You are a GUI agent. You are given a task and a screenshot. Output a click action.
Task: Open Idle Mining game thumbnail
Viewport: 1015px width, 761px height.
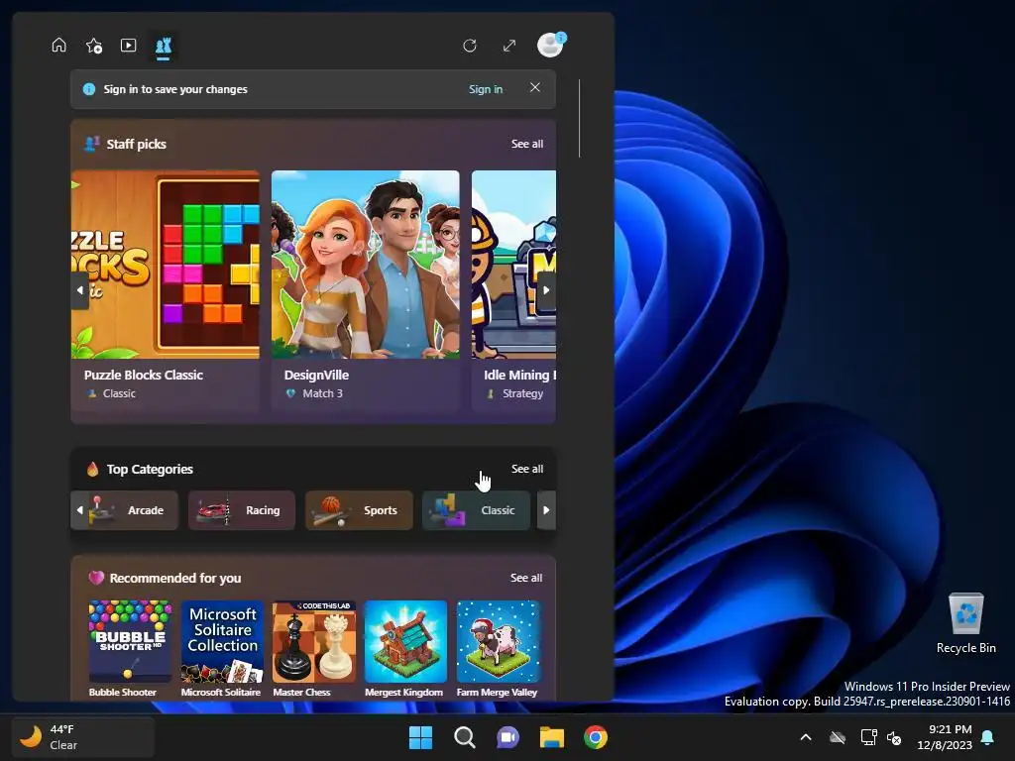(513, 264)
